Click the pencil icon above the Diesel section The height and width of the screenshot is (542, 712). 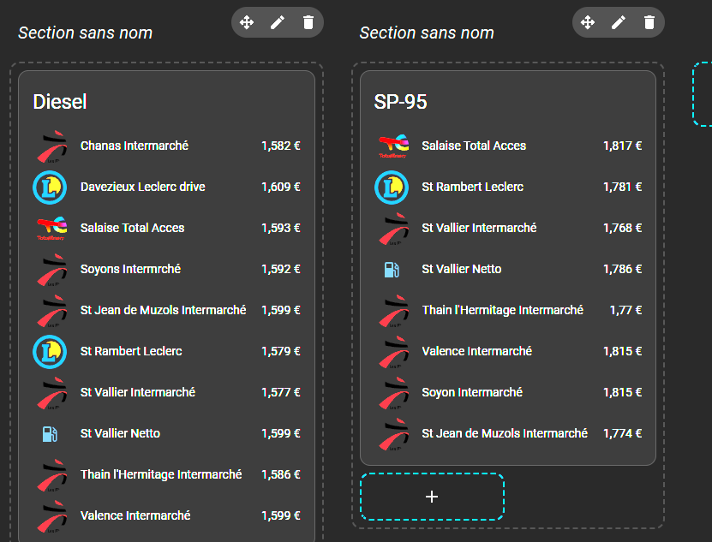click(278, 22)
